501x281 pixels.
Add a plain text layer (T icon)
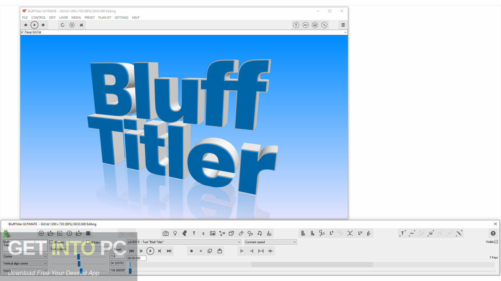194,233
